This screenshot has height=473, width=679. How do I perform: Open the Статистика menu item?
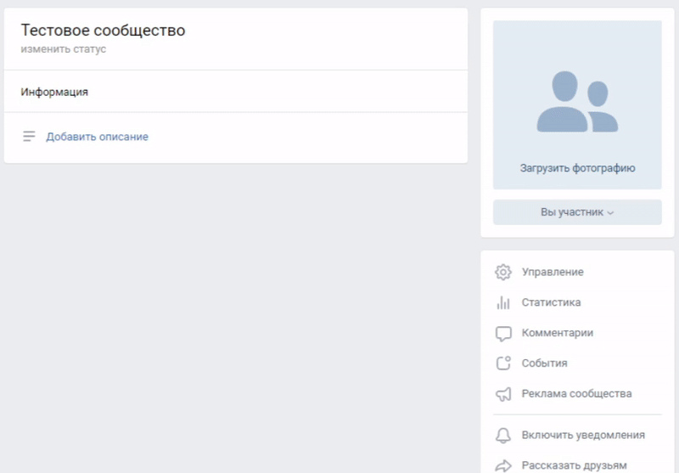click(551, 302)
